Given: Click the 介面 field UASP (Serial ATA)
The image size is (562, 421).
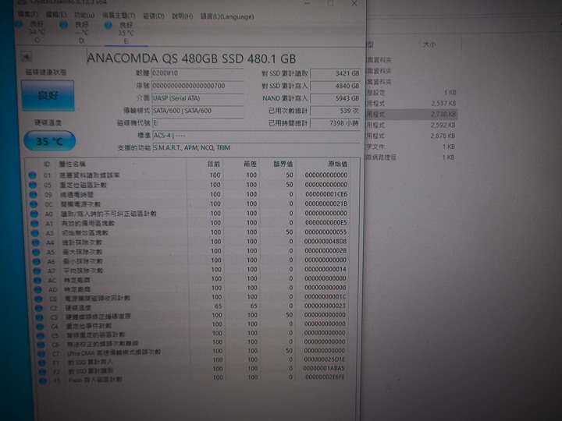Looking at the screenshot, I should 197,98.
